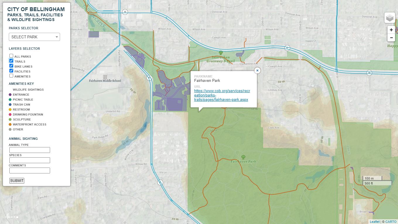Zoom in with the plus button

click(391, 30)
